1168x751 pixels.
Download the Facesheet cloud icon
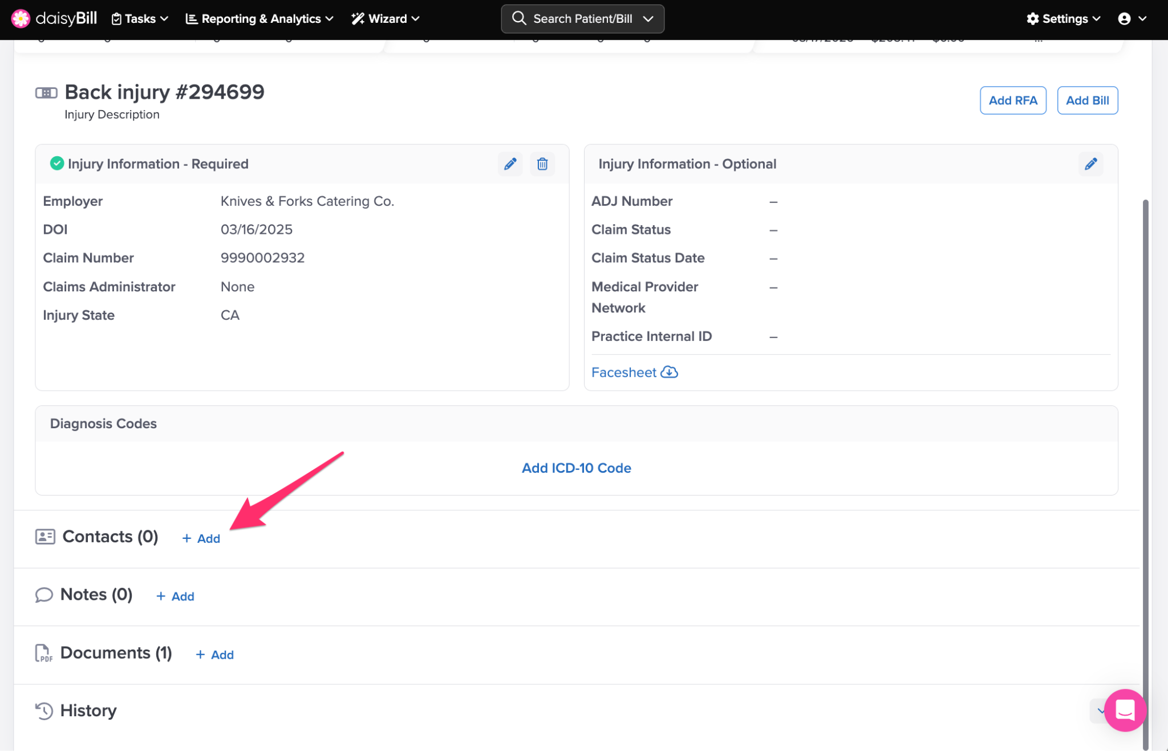[x=669, y=372]
